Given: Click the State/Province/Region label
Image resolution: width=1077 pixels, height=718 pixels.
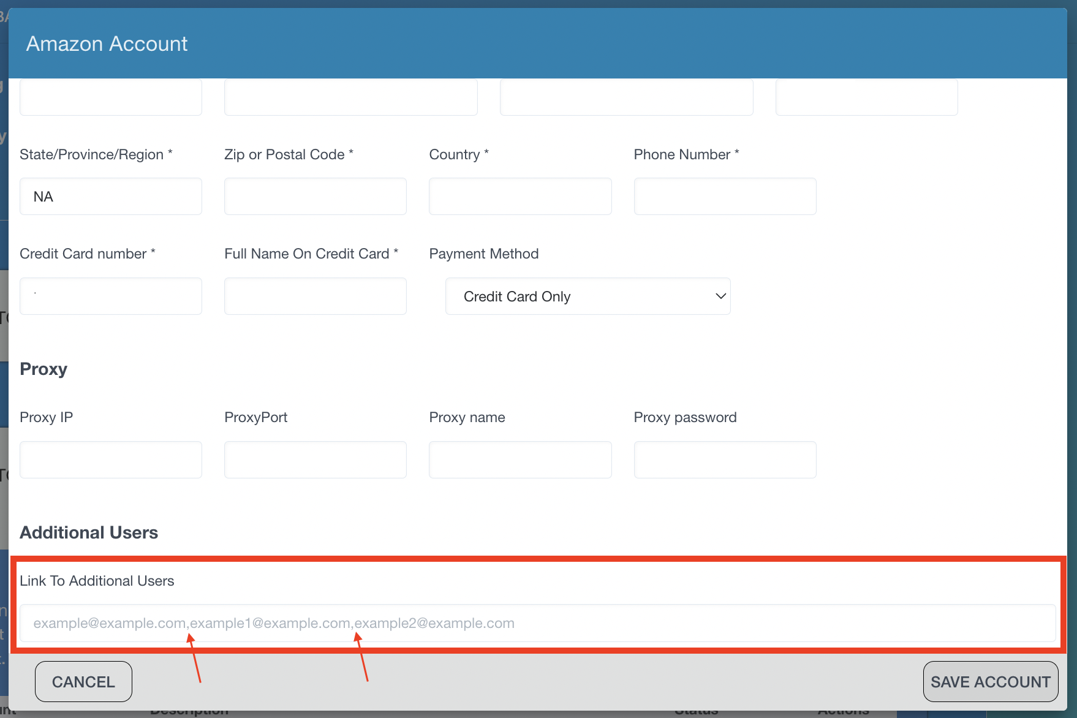Looking at the screenshot, I should (x=96, y=154).
